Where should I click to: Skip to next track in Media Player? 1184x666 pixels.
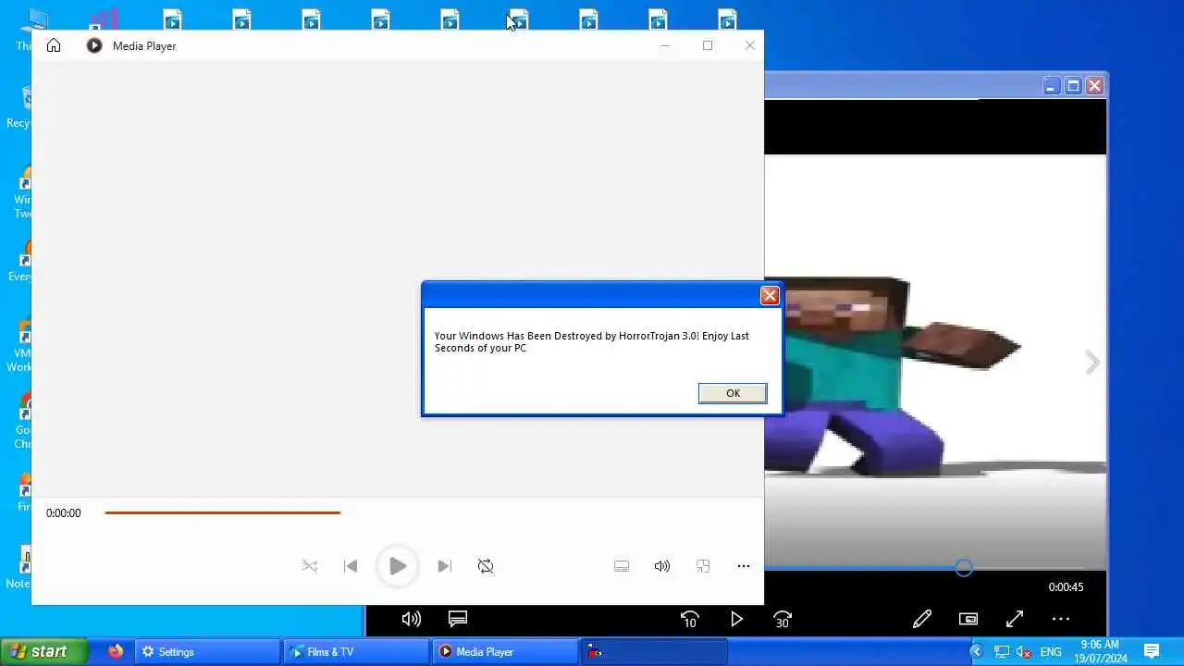(445, 566)
